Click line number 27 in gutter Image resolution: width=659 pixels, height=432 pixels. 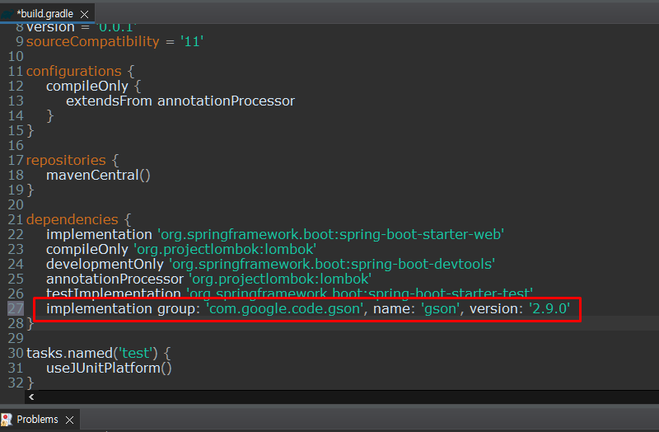(16, 309)
